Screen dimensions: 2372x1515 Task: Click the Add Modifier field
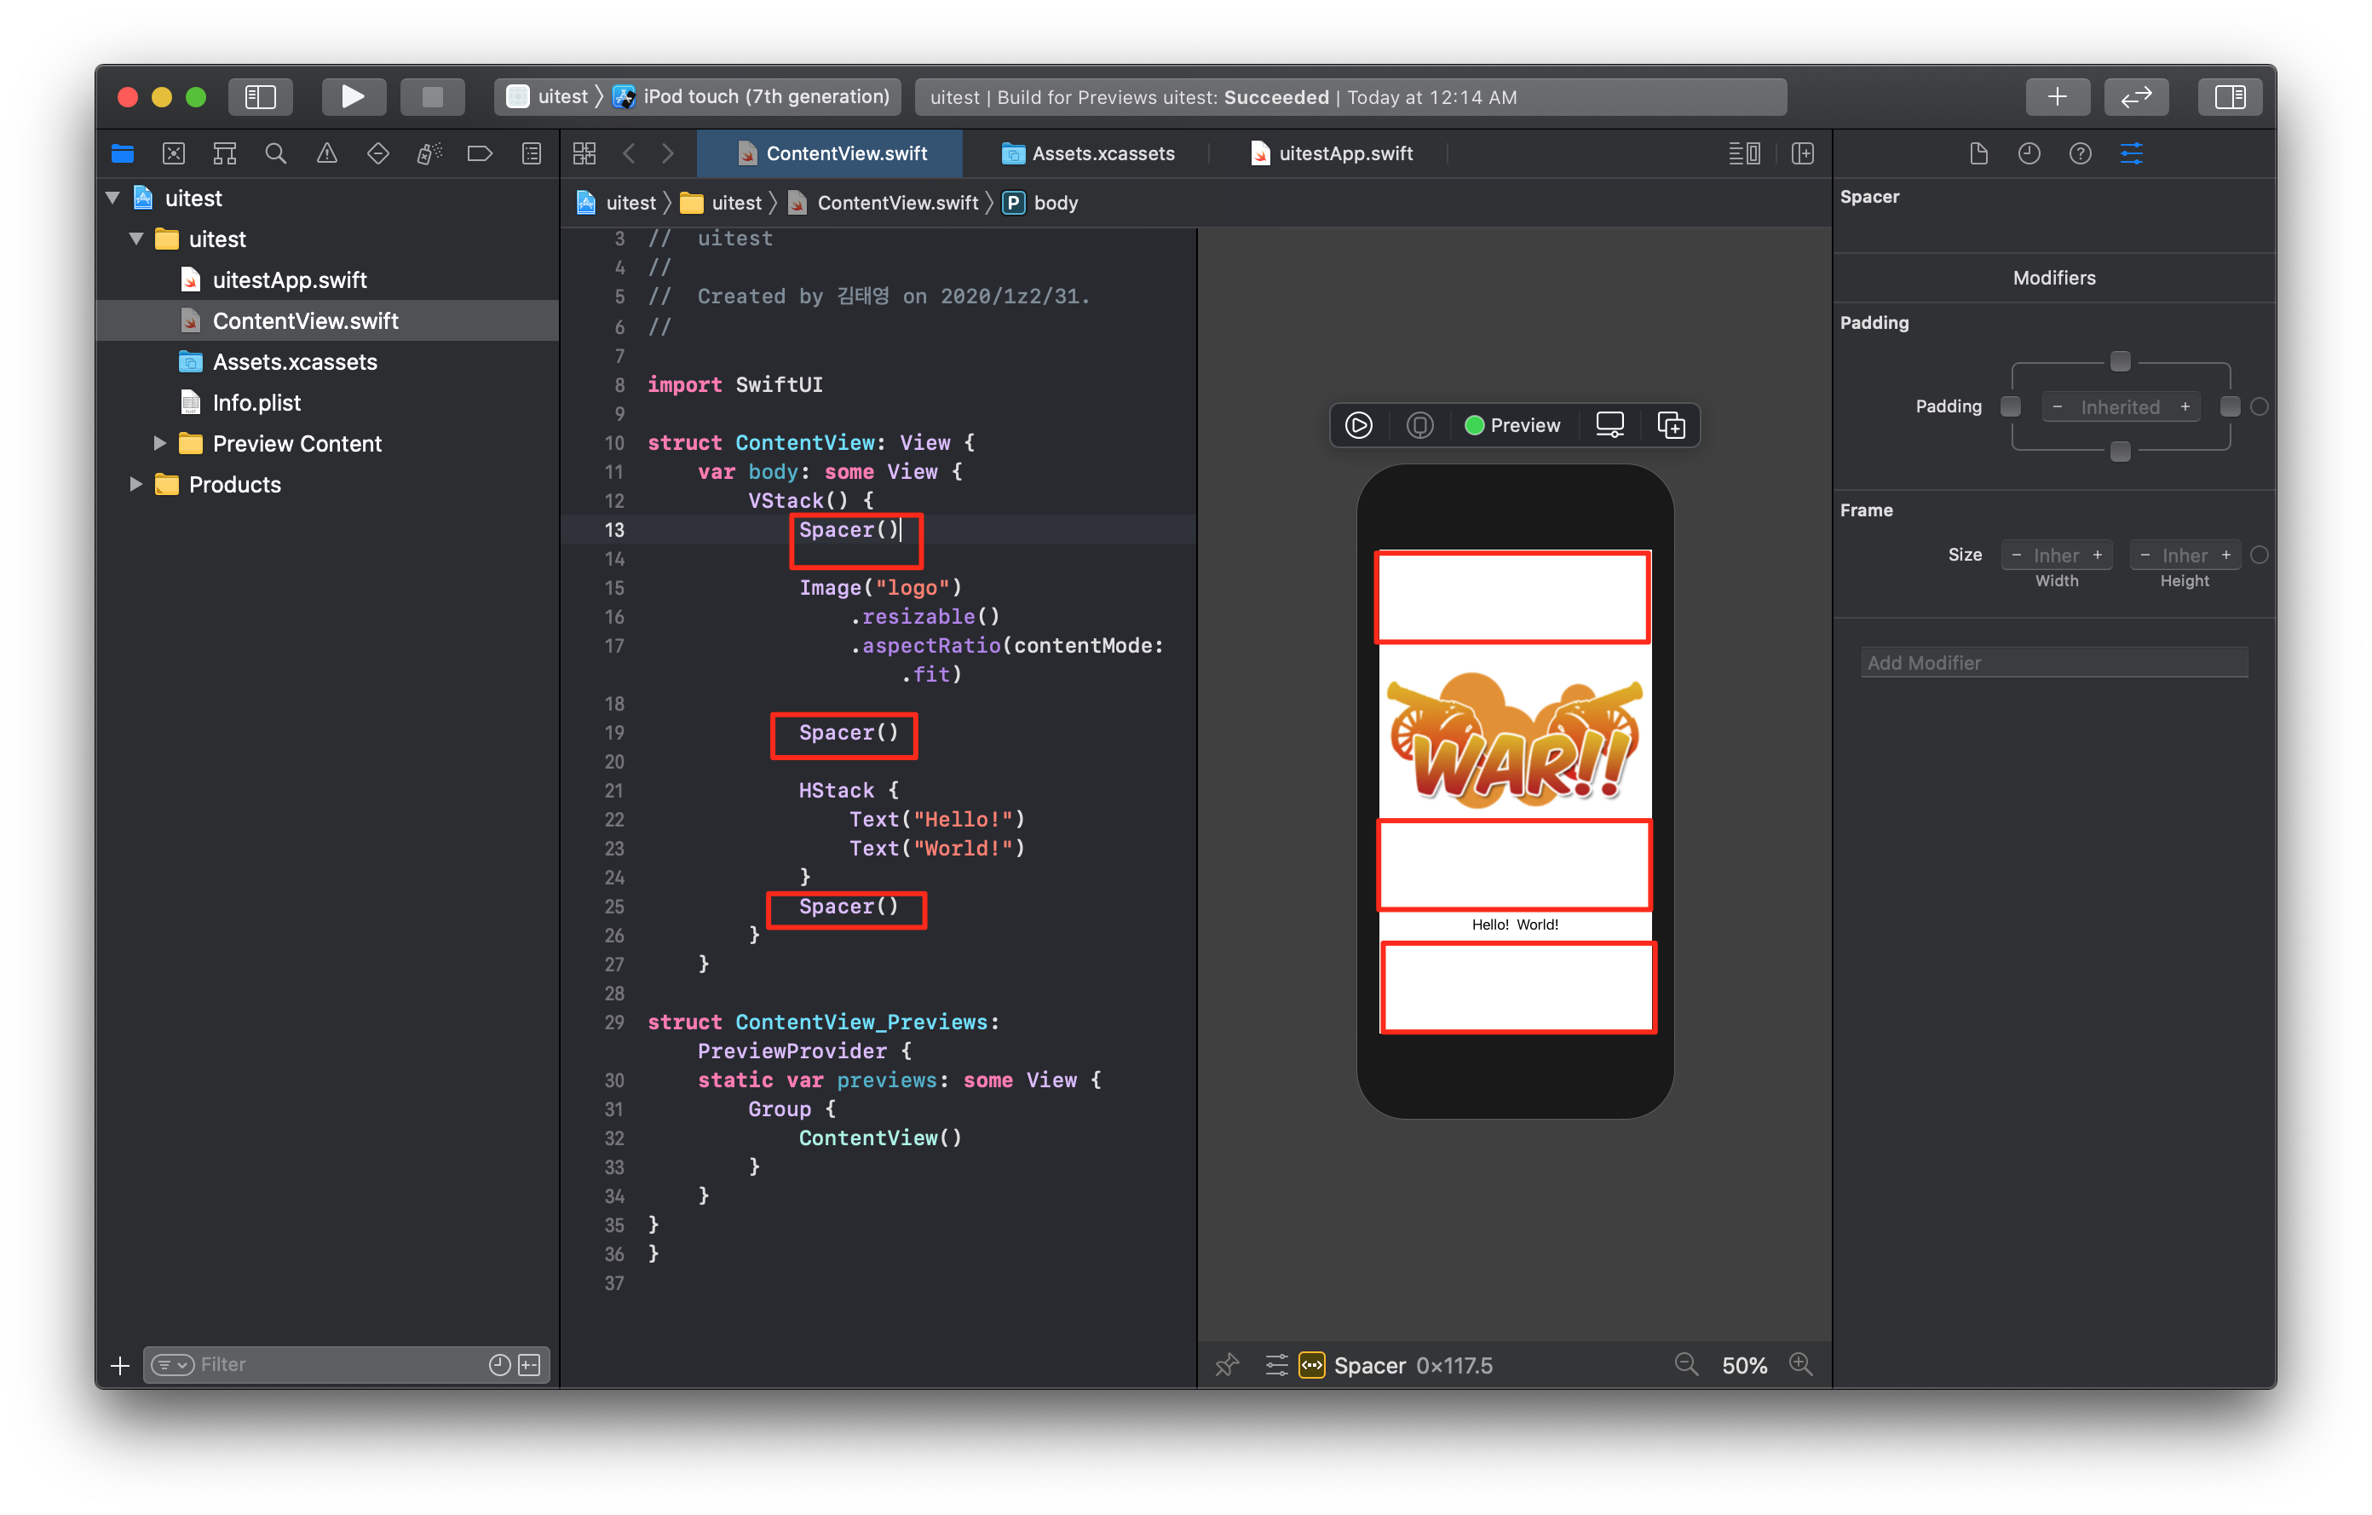[2052, 663]
